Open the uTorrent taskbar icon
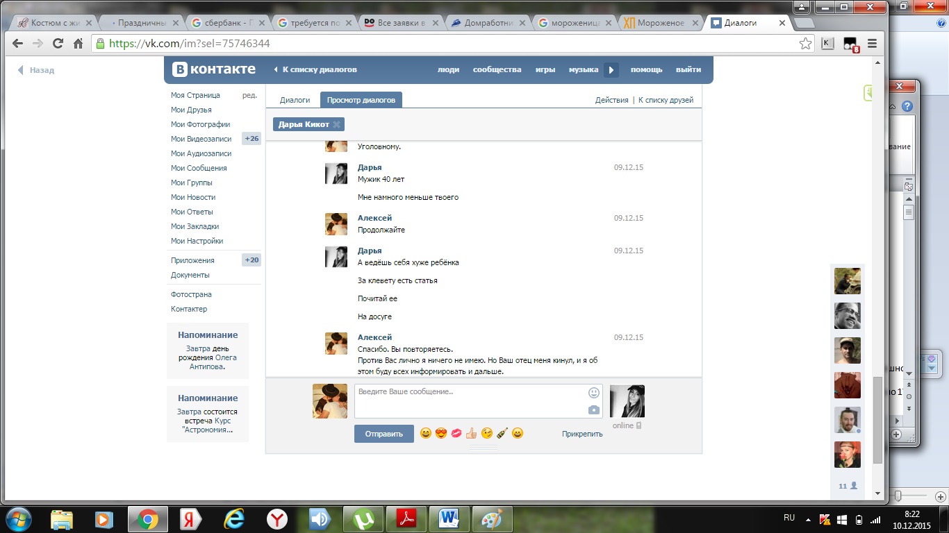This screenshot has width=949, height=533. click(363, 519)
